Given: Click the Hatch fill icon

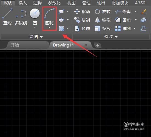Looking at the screenshot, I should coord(61,28).
